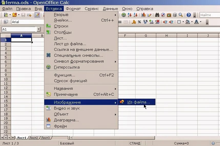Click the last sheet navigation arrow
This screenshot has width=220, height=146.
[13, 138]
